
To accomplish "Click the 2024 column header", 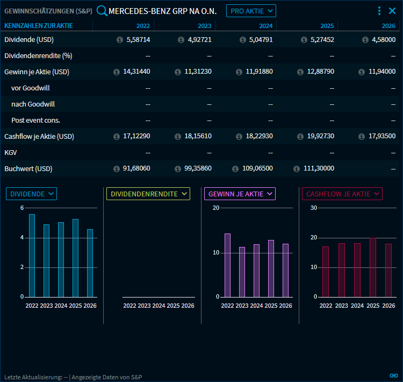I will coord(265,26).
